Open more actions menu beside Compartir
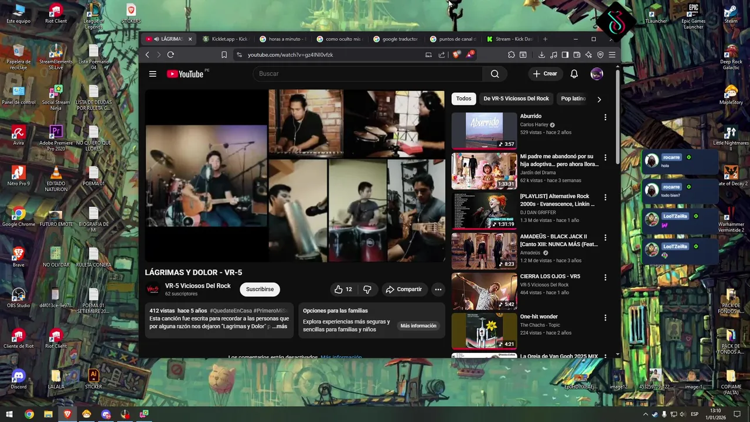750x422 pixels. 438,289
